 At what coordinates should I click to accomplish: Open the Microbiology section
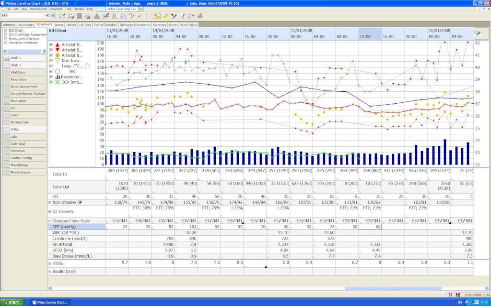pos(24,165)
